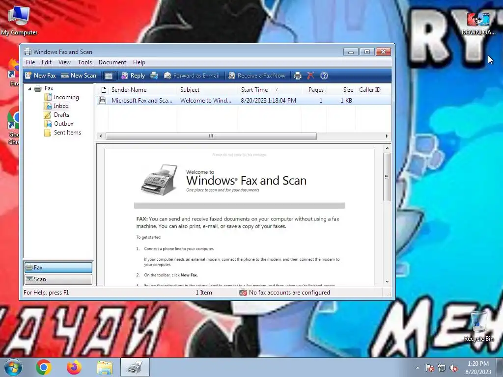Click the fax machine image in preview

click(160, 180)
